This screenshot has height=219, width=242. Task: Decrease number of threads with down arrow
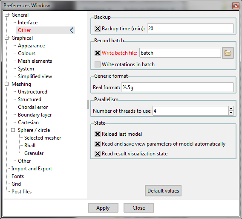click(x=231, y=113)
